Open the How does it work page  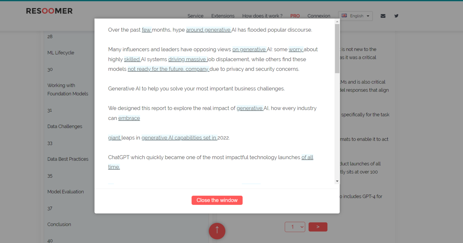(262, 16)
